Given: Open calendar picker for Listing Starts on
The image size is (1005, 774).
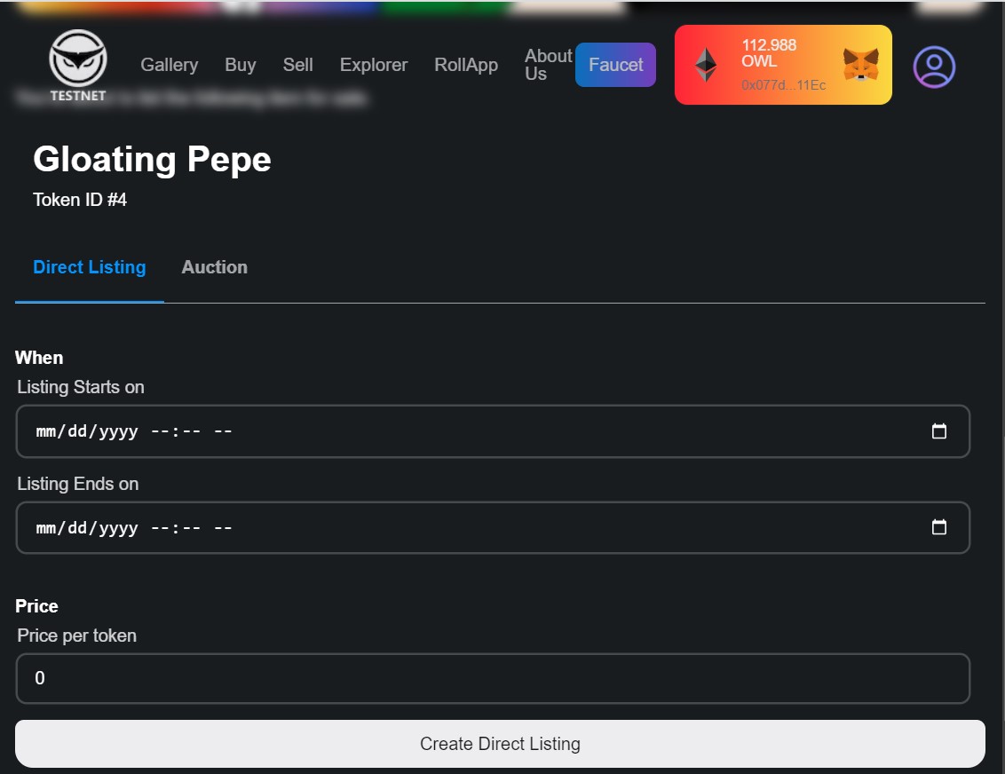Looking at the screenshot, I should (938, 431).
